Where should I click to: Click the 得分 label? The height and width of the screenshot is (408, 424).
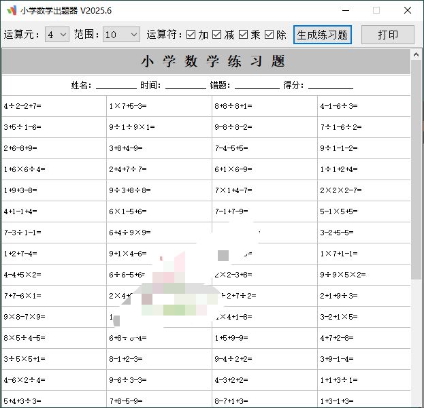click(x=293, y=86)
